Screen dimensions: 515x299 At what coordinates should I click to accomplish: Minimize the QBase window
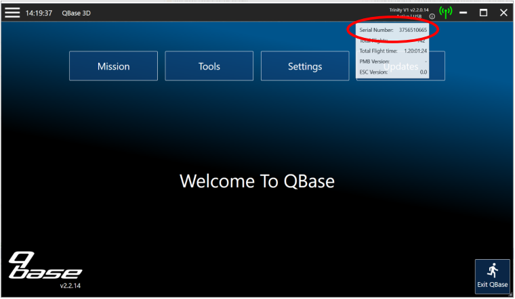click(x=463, y=13)
